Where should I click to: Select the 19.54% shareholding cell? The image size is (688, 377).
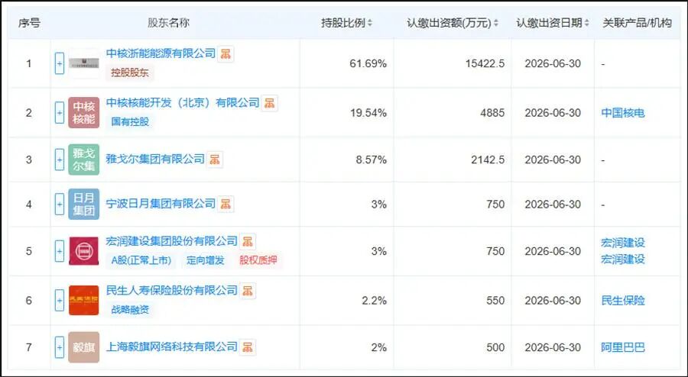368,113
